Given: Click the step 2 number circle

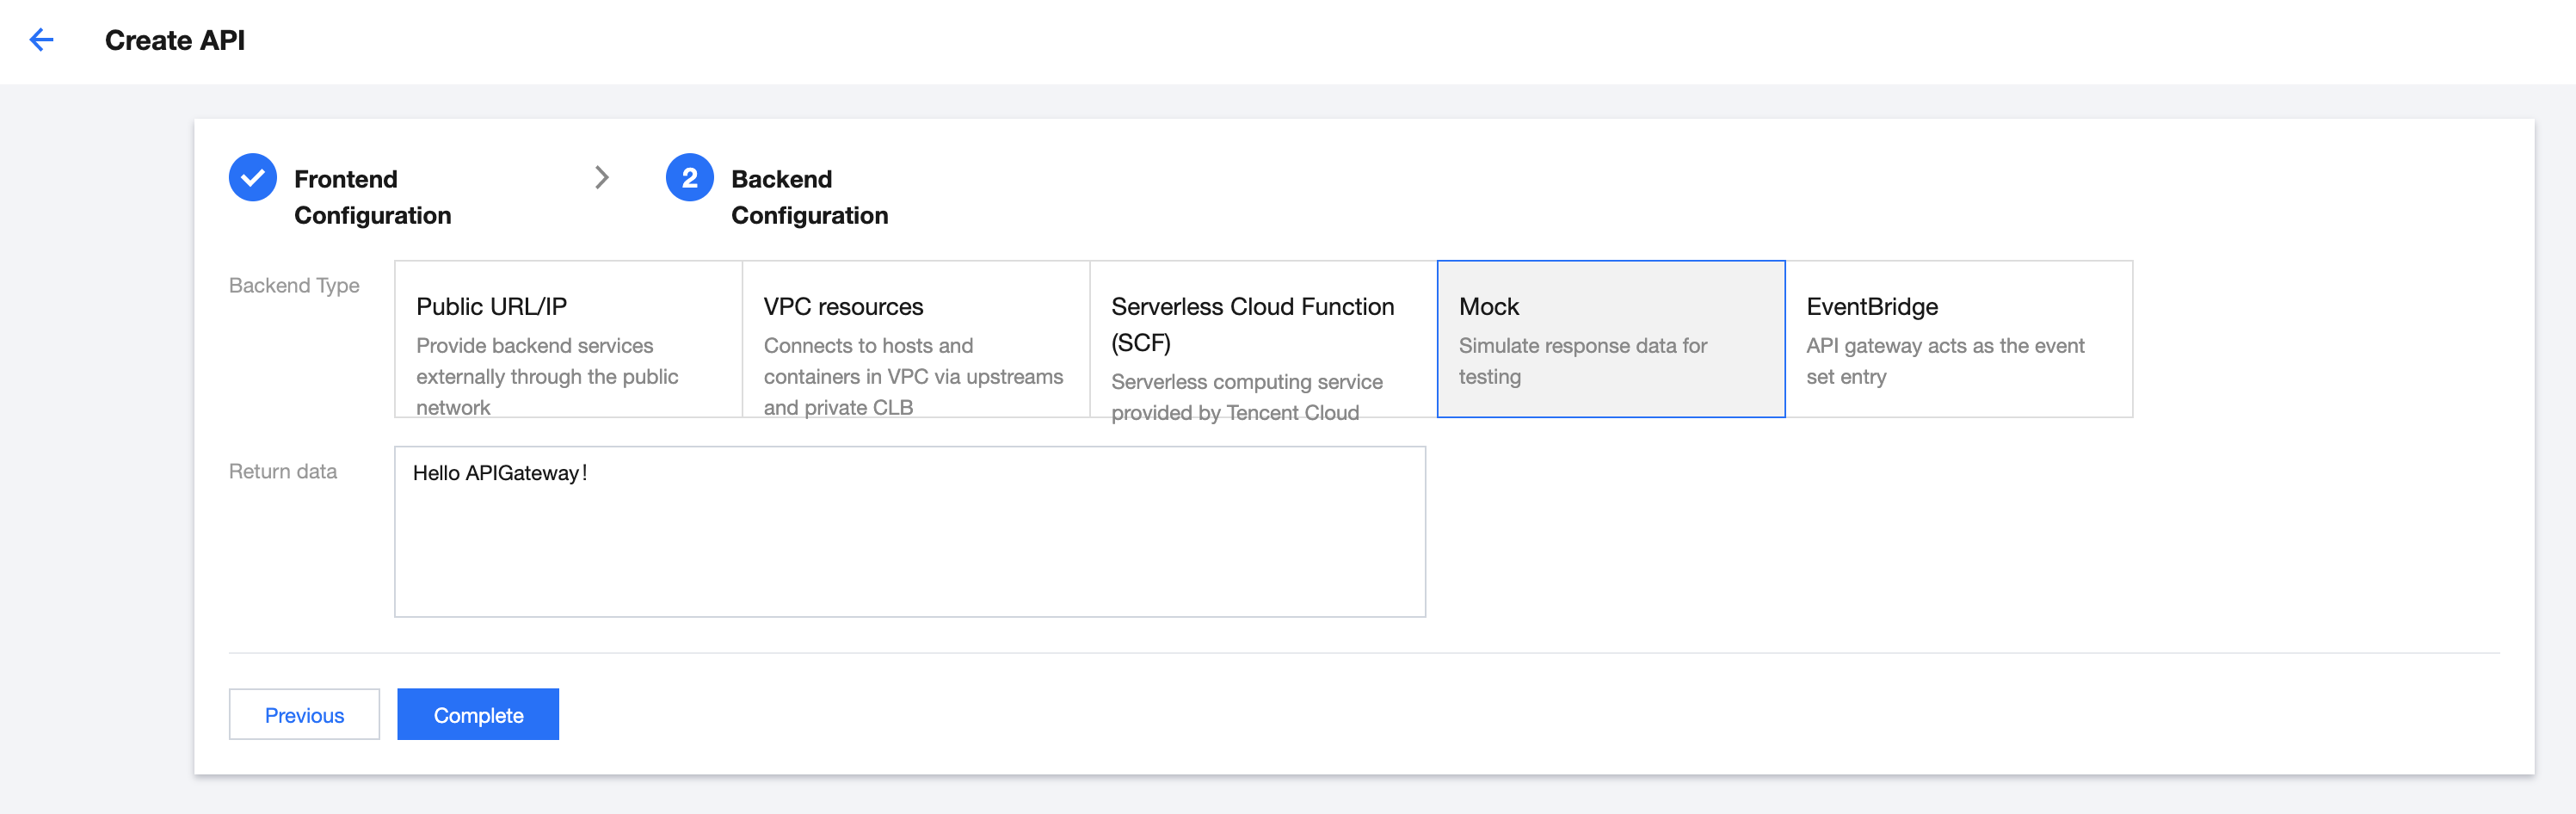Looking at the screenshot, I should tap(689, 178).
